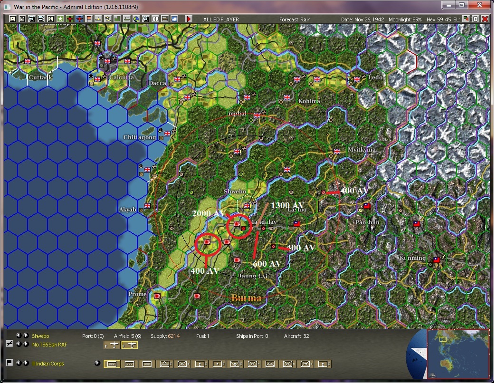The width and height of the screenshot is (496, 384).
Task: Select the highlighted second fighter squadron icon
Action: (x=130, y=345)
